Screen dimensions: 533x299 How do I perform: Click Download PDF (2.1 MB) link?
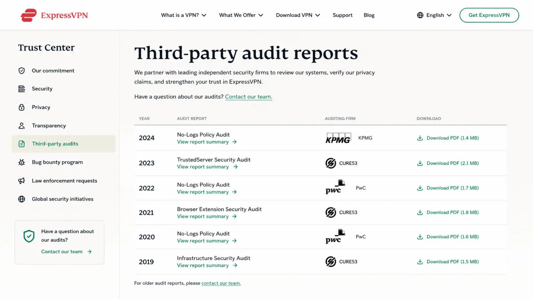pos(453,163)
